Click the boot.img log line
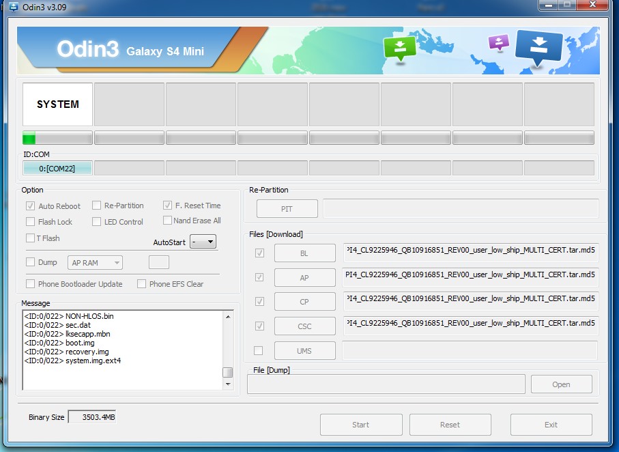The height and width of the screenshot is (452, 619). click(59, 343)
